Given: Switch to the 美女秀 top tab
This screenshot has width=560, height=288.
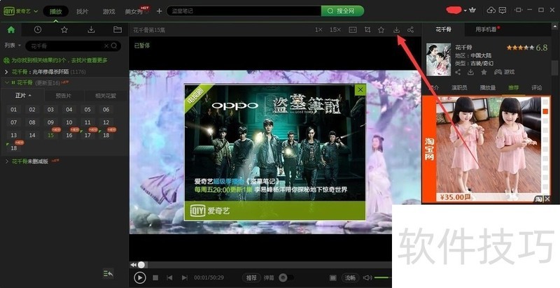Looking at the screenshot, I should click(134, 11).
